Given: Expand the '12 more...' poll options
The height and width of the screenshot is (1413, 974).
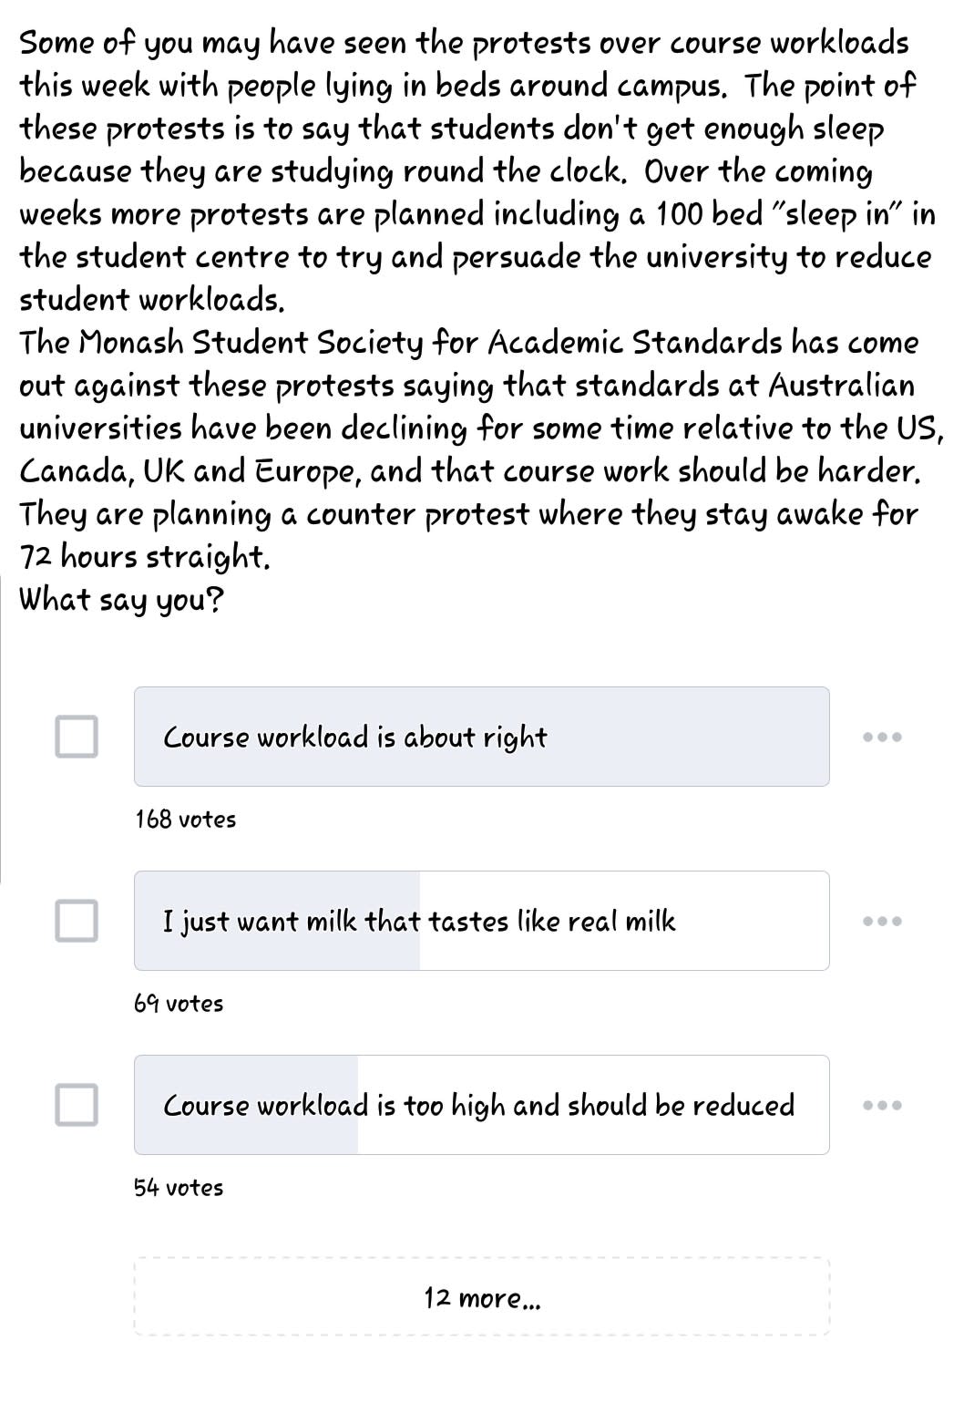Looking at the screenshot, I should [x=482, y=1297].
